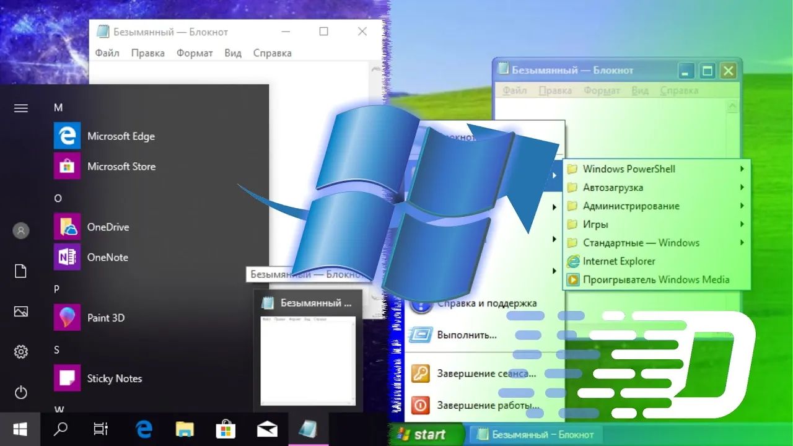The height and width of the screenshot is (446, 793).
Task: Expand the Стандартные — Windows folder submenu
Action: [657, 243]
